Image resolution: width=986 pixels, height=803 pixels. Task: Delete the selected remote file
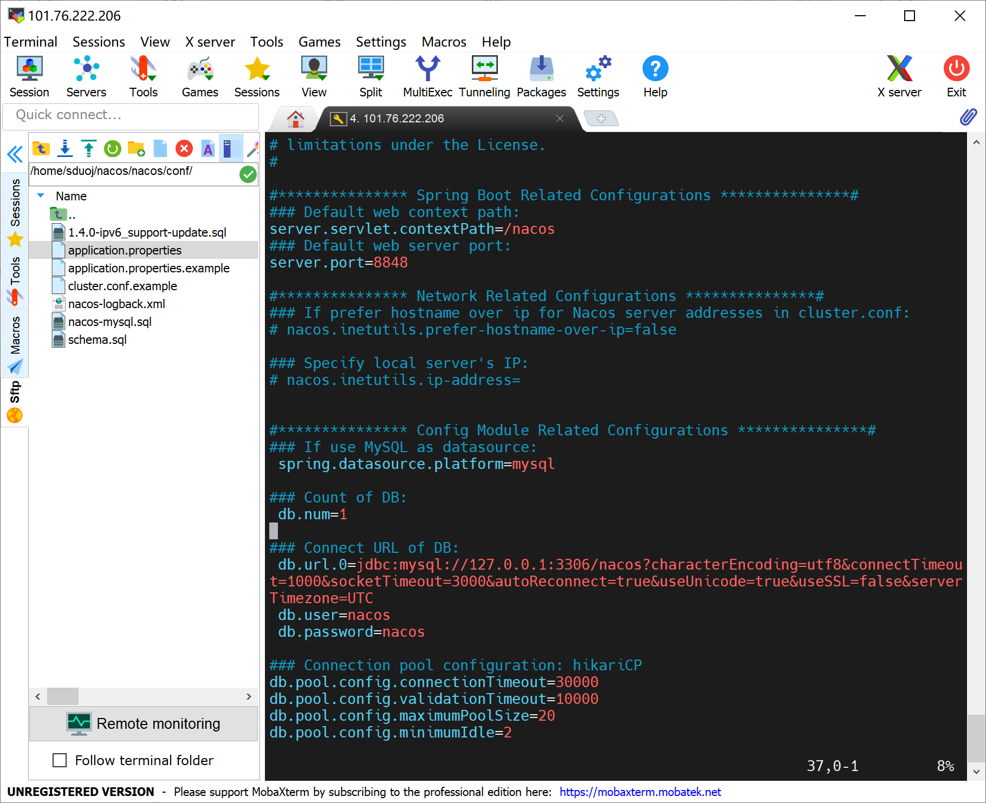(184, 148)
